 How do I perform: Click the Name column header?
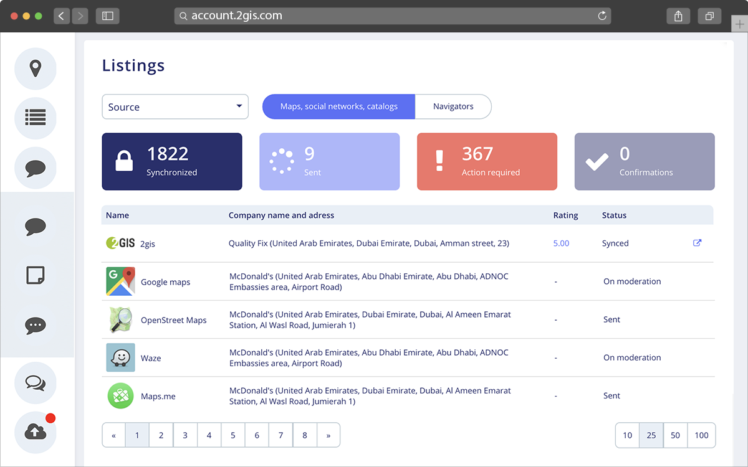tap(117, 215)
